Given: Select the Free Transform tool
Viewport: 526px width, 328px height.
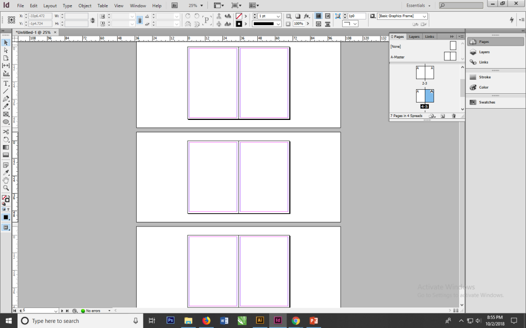Looking at the screenshot, I should tap(6, 139).
